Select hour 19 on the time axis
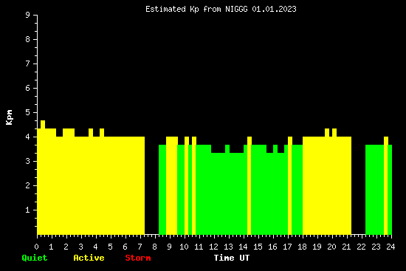Viewport: 406px width, 271px height. pyautogui.click(x=317, y=247)
